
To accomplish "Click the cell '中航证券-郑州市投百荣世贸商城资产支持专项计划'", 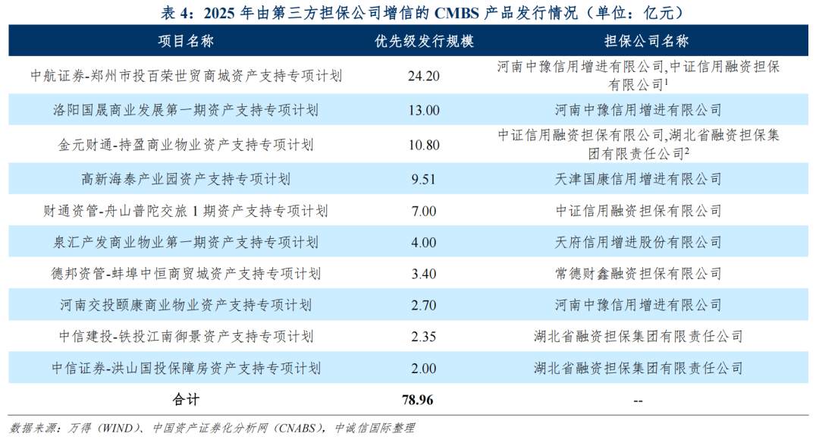I will click(187, 77).
